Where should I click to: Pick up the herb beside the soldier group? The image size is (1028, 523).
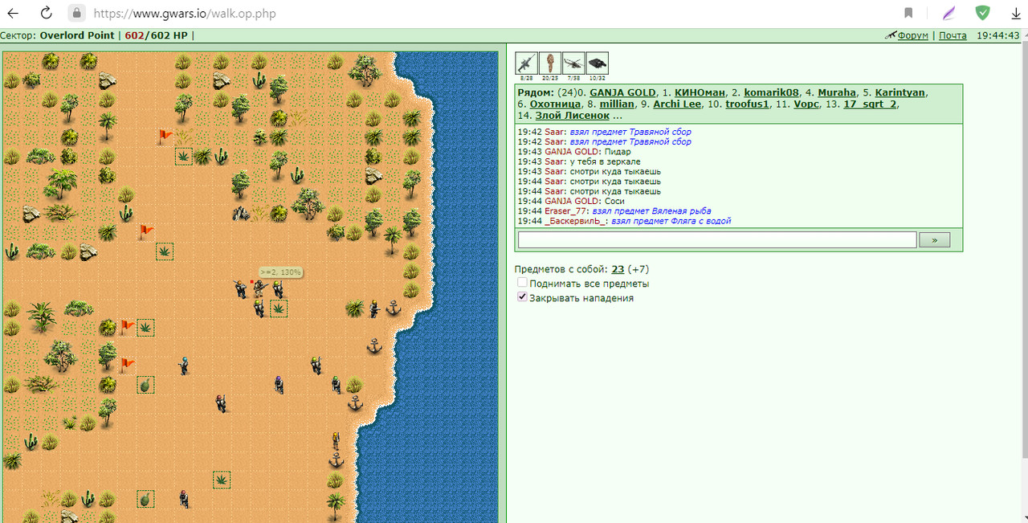(x=279, y=308)
